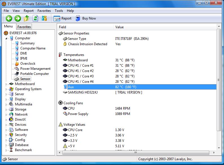Open the Report menu
The height and width of the screenshot is (165, 224).
coord(28,11)
